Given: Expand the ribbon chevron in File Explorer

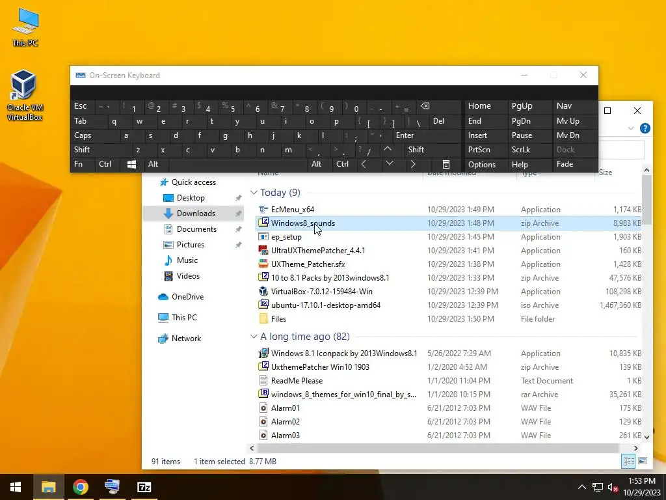Looking at the screenshot, I should (x=631, y=128).
